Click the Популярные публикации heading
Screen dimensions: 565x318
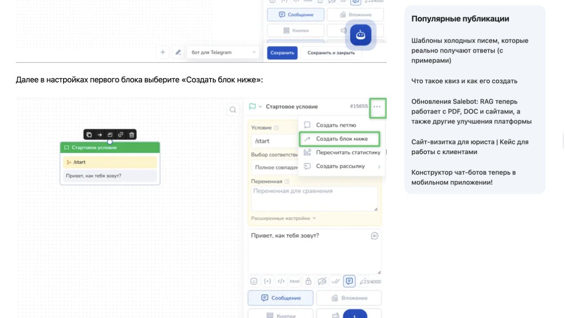click(460, 19)
